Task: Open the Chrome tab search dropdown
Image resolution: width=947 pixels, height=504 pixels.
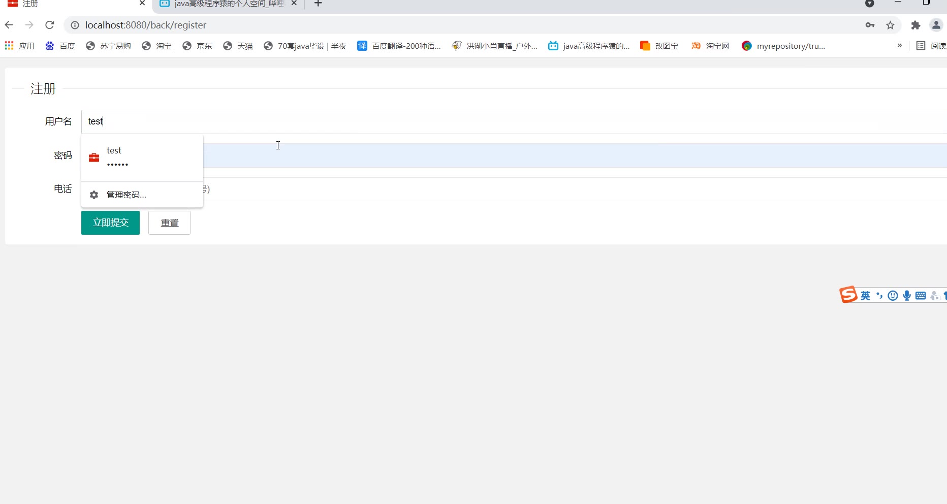Action: tap(869, 4)
